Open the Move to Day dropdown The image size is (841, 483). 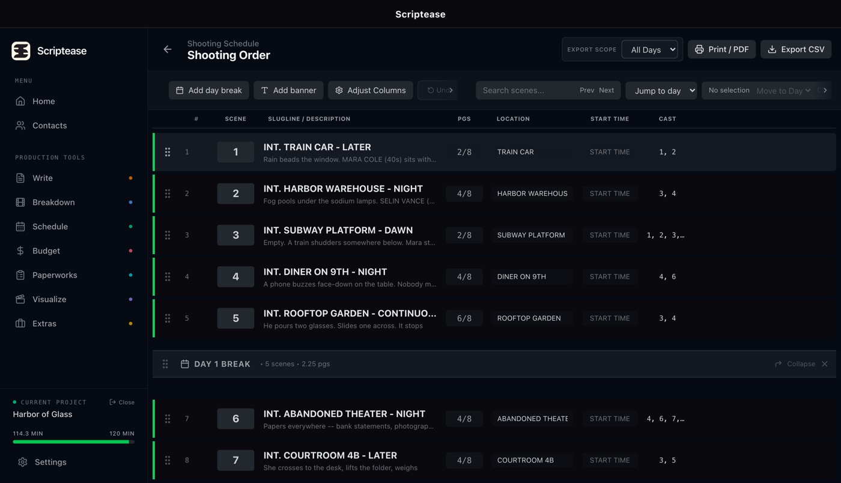[x=783, y=91]
